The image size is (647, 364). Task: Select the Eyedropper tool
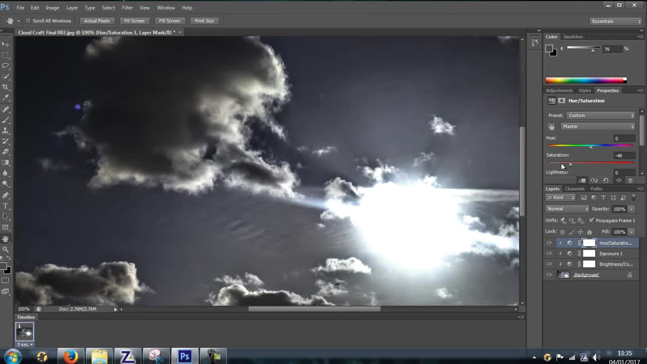[6, 98]
